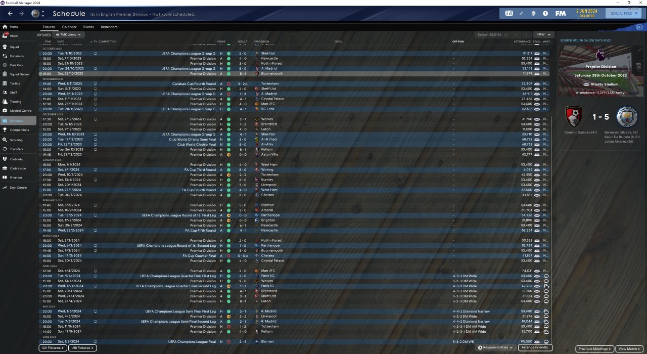Click the 4-4-2 Diamond Narrow formation for R. Madrid 1/5/2024
The image size is (647, 354).
pos(471,312)
